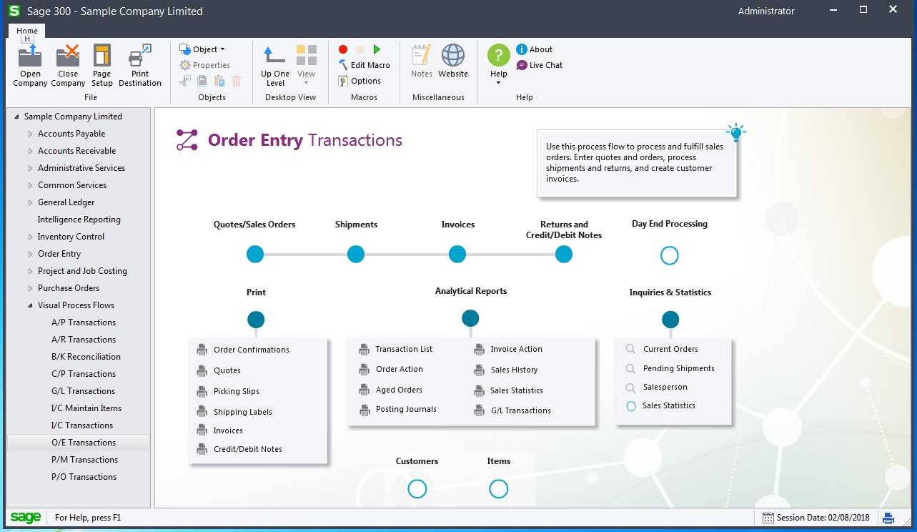The width and height of the screenshot is (917, 532).
Task: Open the Help dropdown arrow
Action: pos(498,83)
